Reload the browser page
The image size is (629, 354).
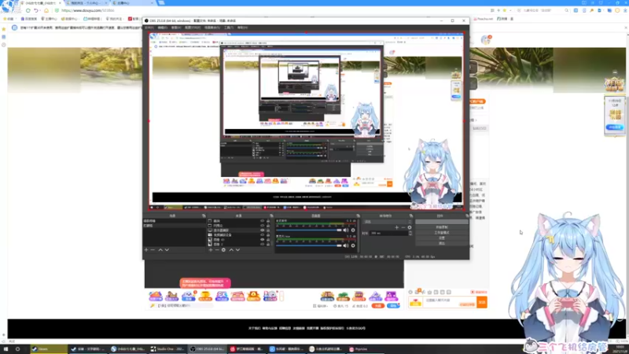click(x=28, y=10)
